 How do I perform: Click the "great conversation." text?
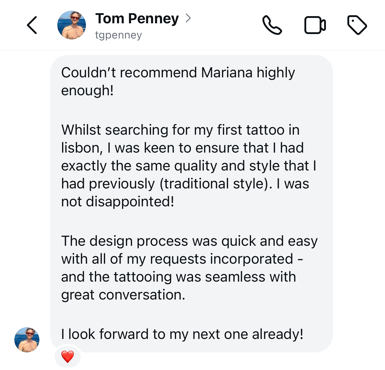[123, 295]
